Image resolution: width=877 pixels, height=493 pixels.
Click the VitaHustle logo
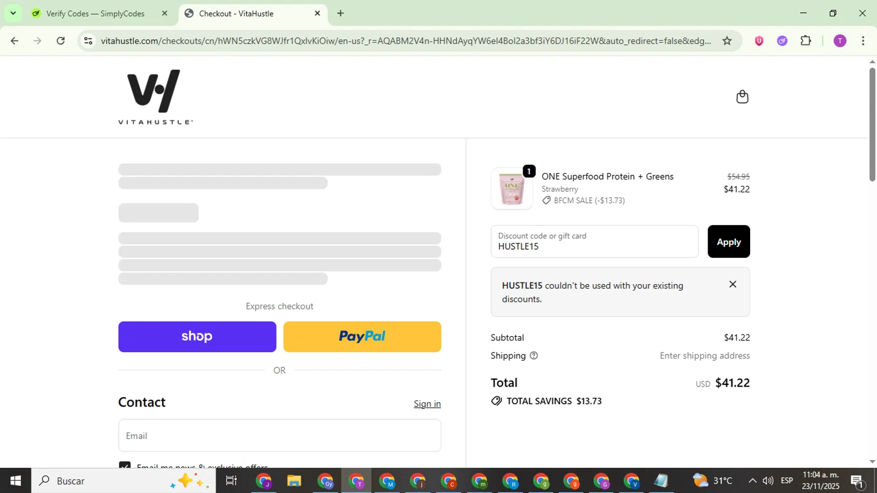156,96
